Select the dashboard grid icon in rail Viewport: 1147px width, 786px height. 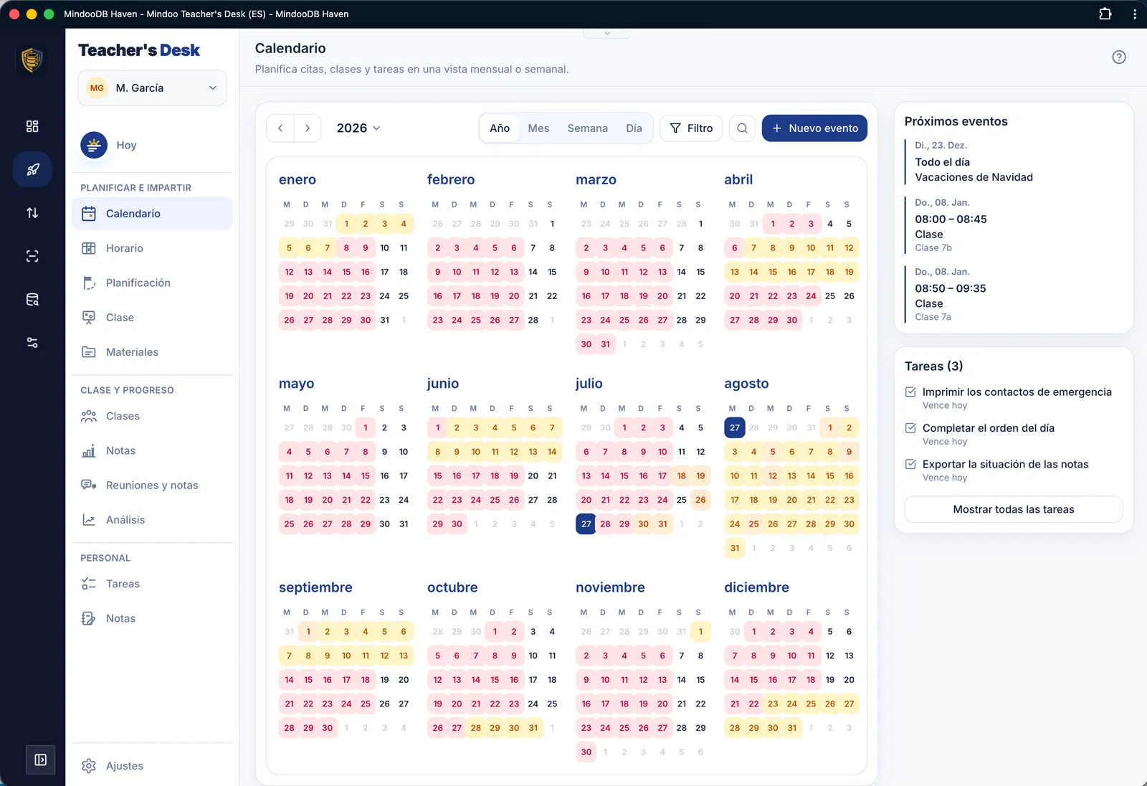coord(32,126)
